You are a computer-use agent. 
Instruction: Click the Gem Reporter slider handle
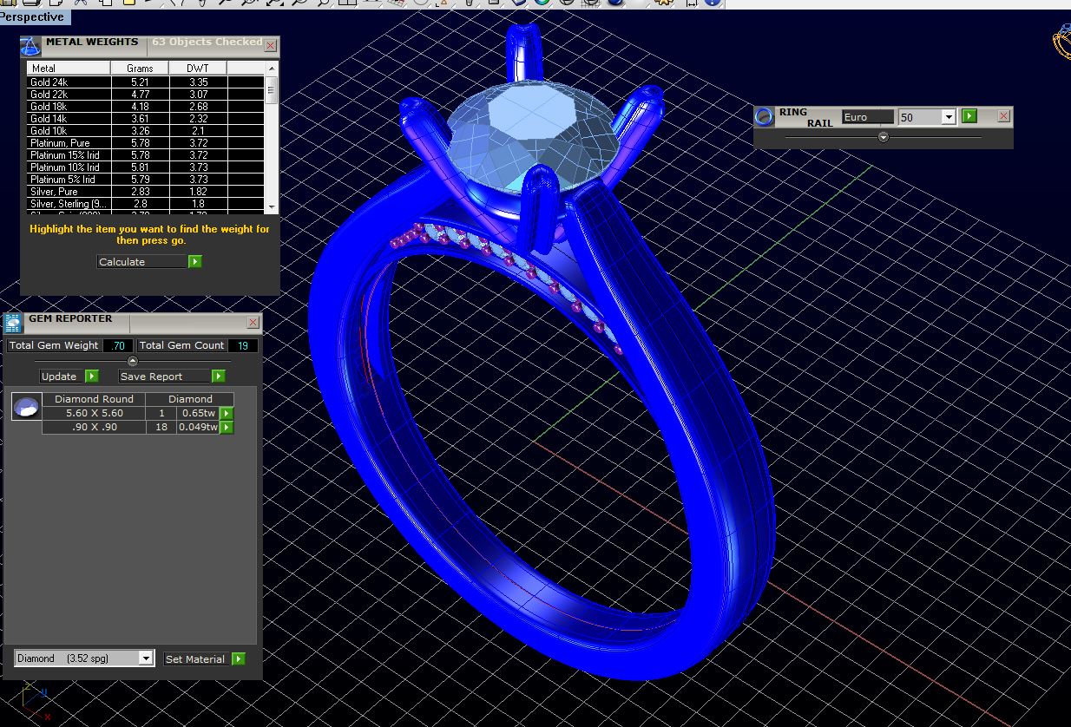133,361
